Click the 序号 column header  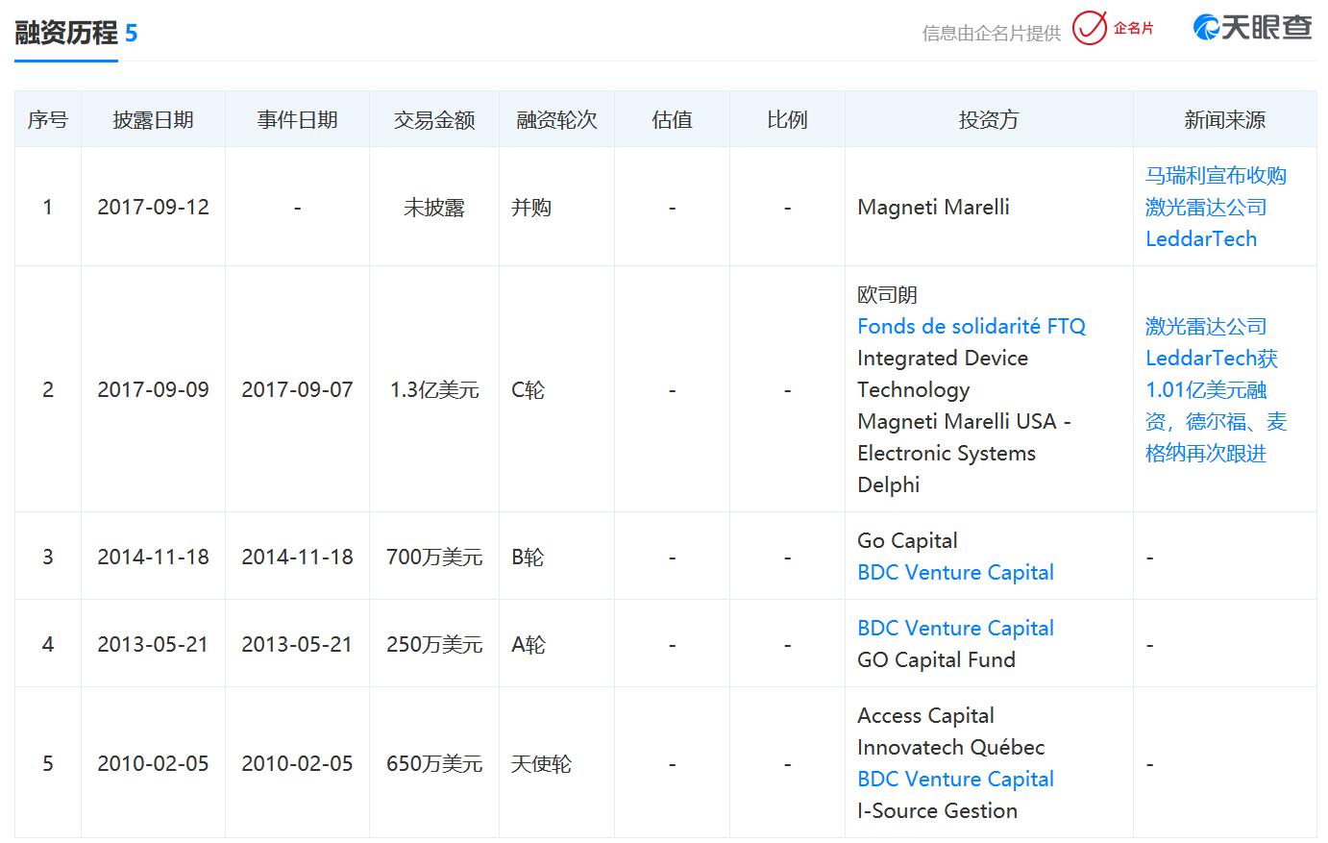pyautogui.click(x=47, y=119)
